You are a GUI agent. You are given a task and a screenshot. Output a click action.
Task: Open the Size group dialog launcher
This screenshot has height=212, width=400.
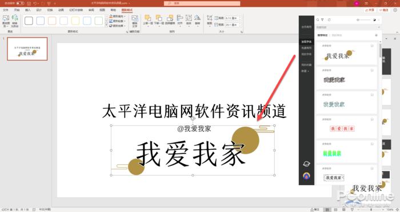click(x=241, y=32)
